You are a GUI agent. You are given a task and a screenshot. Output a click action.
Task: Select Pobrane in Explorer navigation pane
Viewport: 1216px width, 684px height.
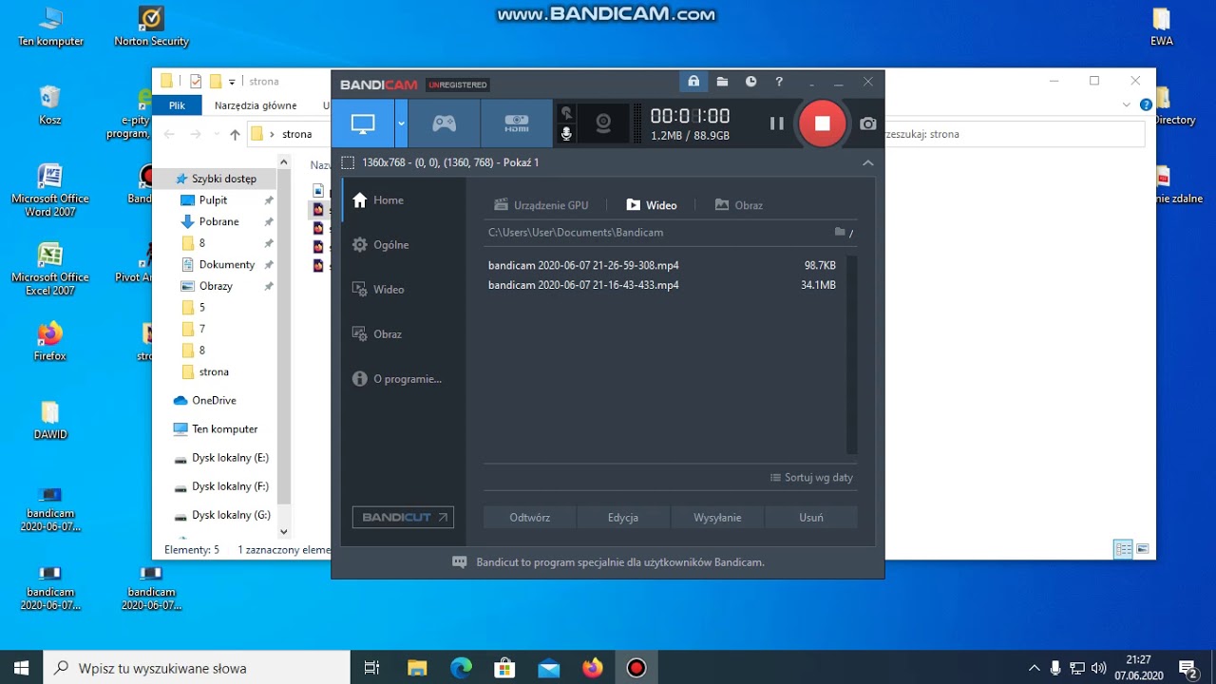point(218,221)
